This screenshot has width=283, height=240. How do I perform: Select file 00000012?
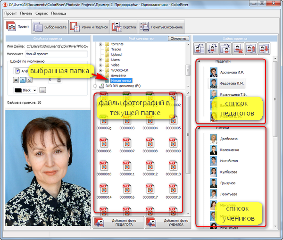(150, 168)
